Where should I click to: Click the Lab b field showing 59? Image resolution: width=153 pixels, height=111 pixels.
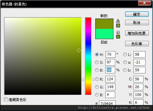tap(139, 70)
